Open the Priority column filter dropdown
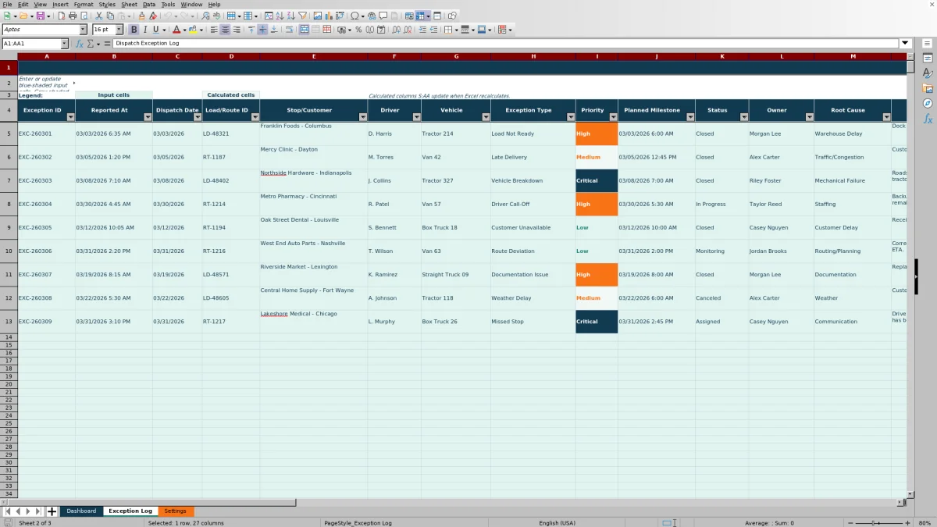 point(612,117)
